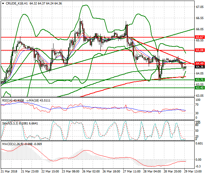Select the CRUDE_K18,H1 chart title text
Viewport: 207px width, 175px height.
point(17,3)
